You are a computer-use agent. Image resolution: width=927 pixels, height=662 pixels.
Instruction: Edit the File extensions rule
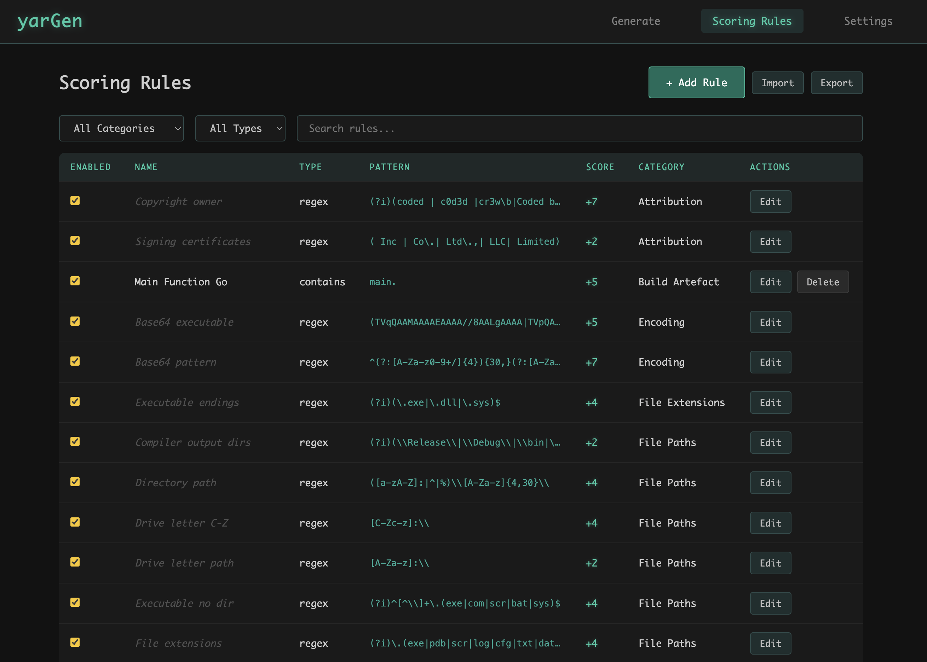pos(770,644)
